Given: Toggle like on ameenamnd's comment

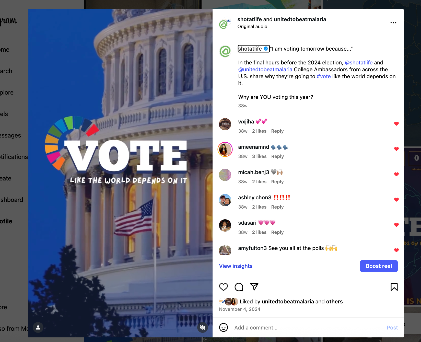Looking at the screenshot, I should pyautogui.click(x=396, y=149).
